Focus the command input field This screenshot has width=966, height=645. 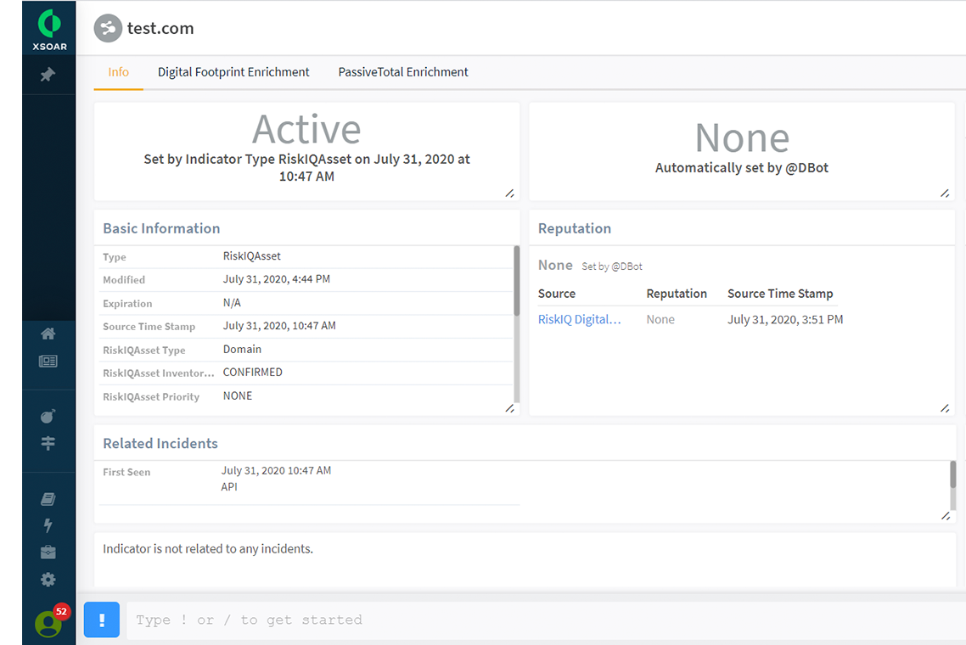tap(545, 620)
